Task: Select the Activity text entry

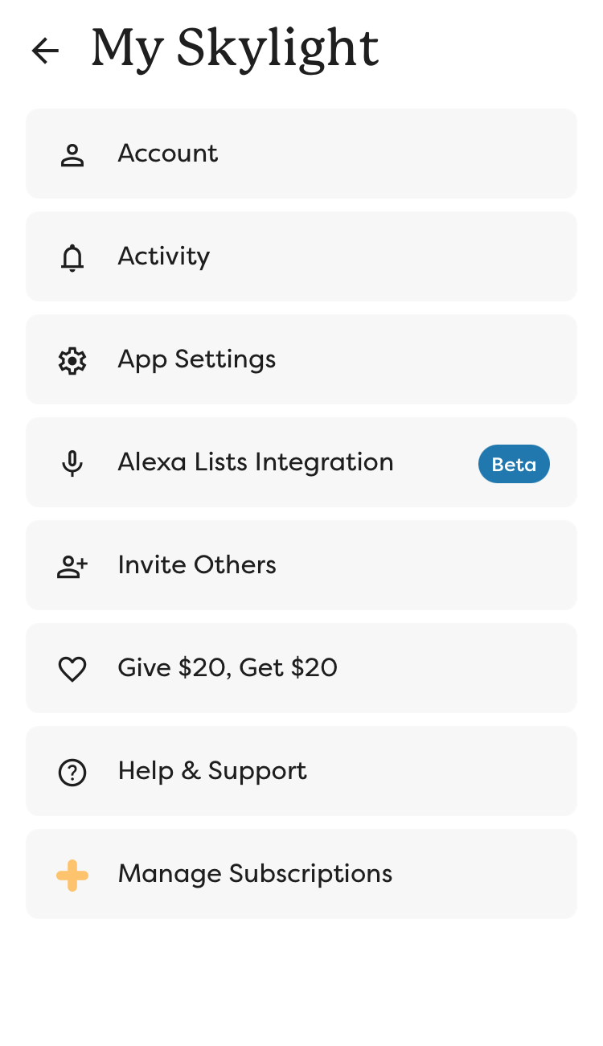Action: pos(164,256)
